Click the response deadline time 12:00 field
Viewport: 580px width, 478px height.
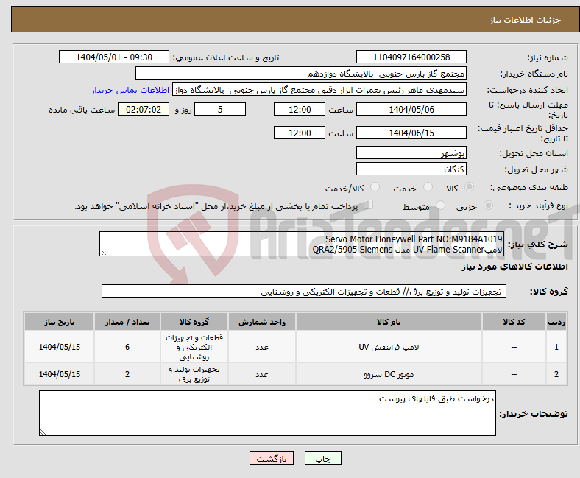(300, 109)
